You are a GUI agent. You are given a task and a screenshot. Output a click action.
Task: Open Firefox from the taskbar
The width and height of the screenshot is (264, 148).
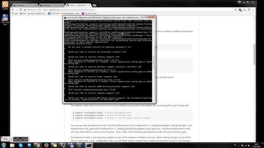click(46, 145)
